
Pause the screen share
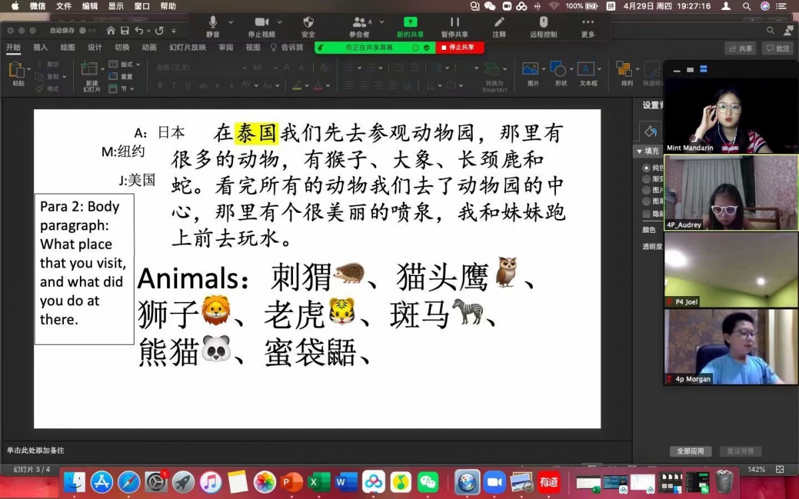coord(455,23)
